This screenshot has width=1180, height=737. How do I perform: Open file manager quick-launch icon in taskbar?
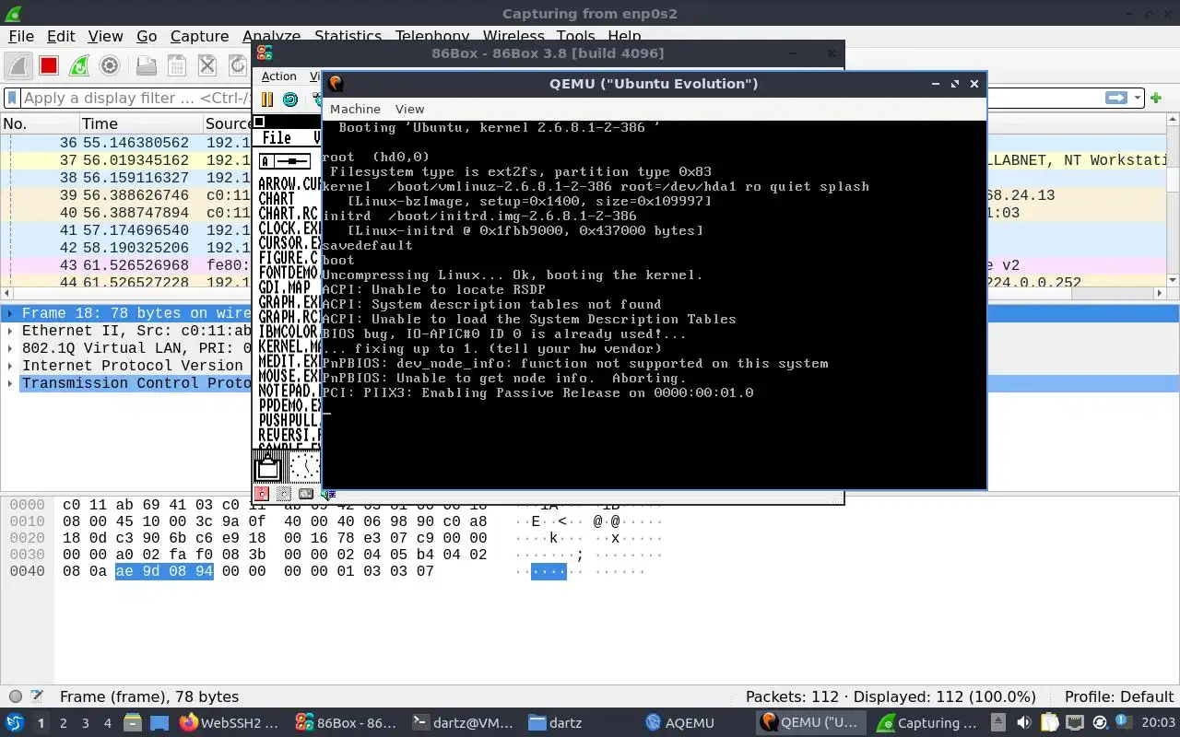pos(132,723)
